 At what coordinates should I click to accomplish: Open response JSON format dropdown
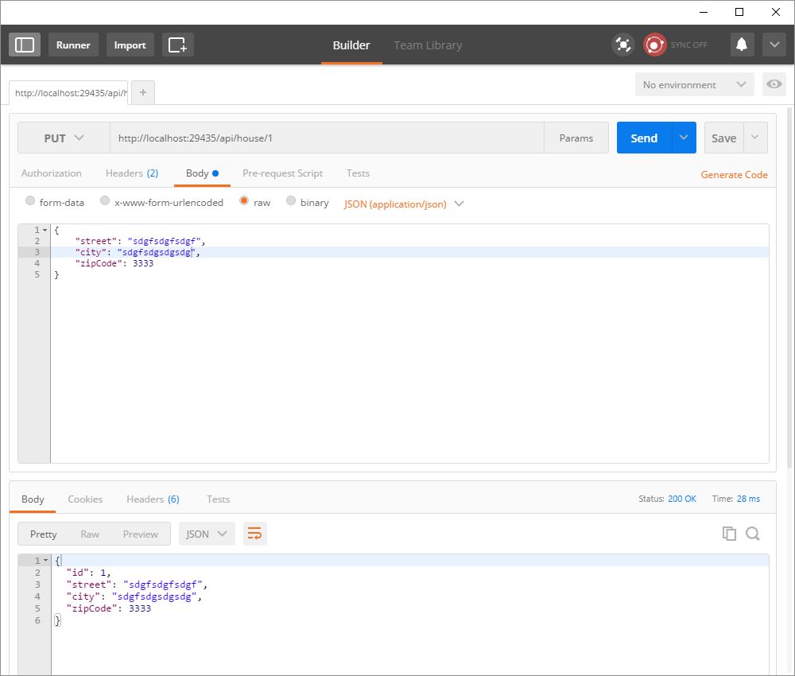click(207, 534)
